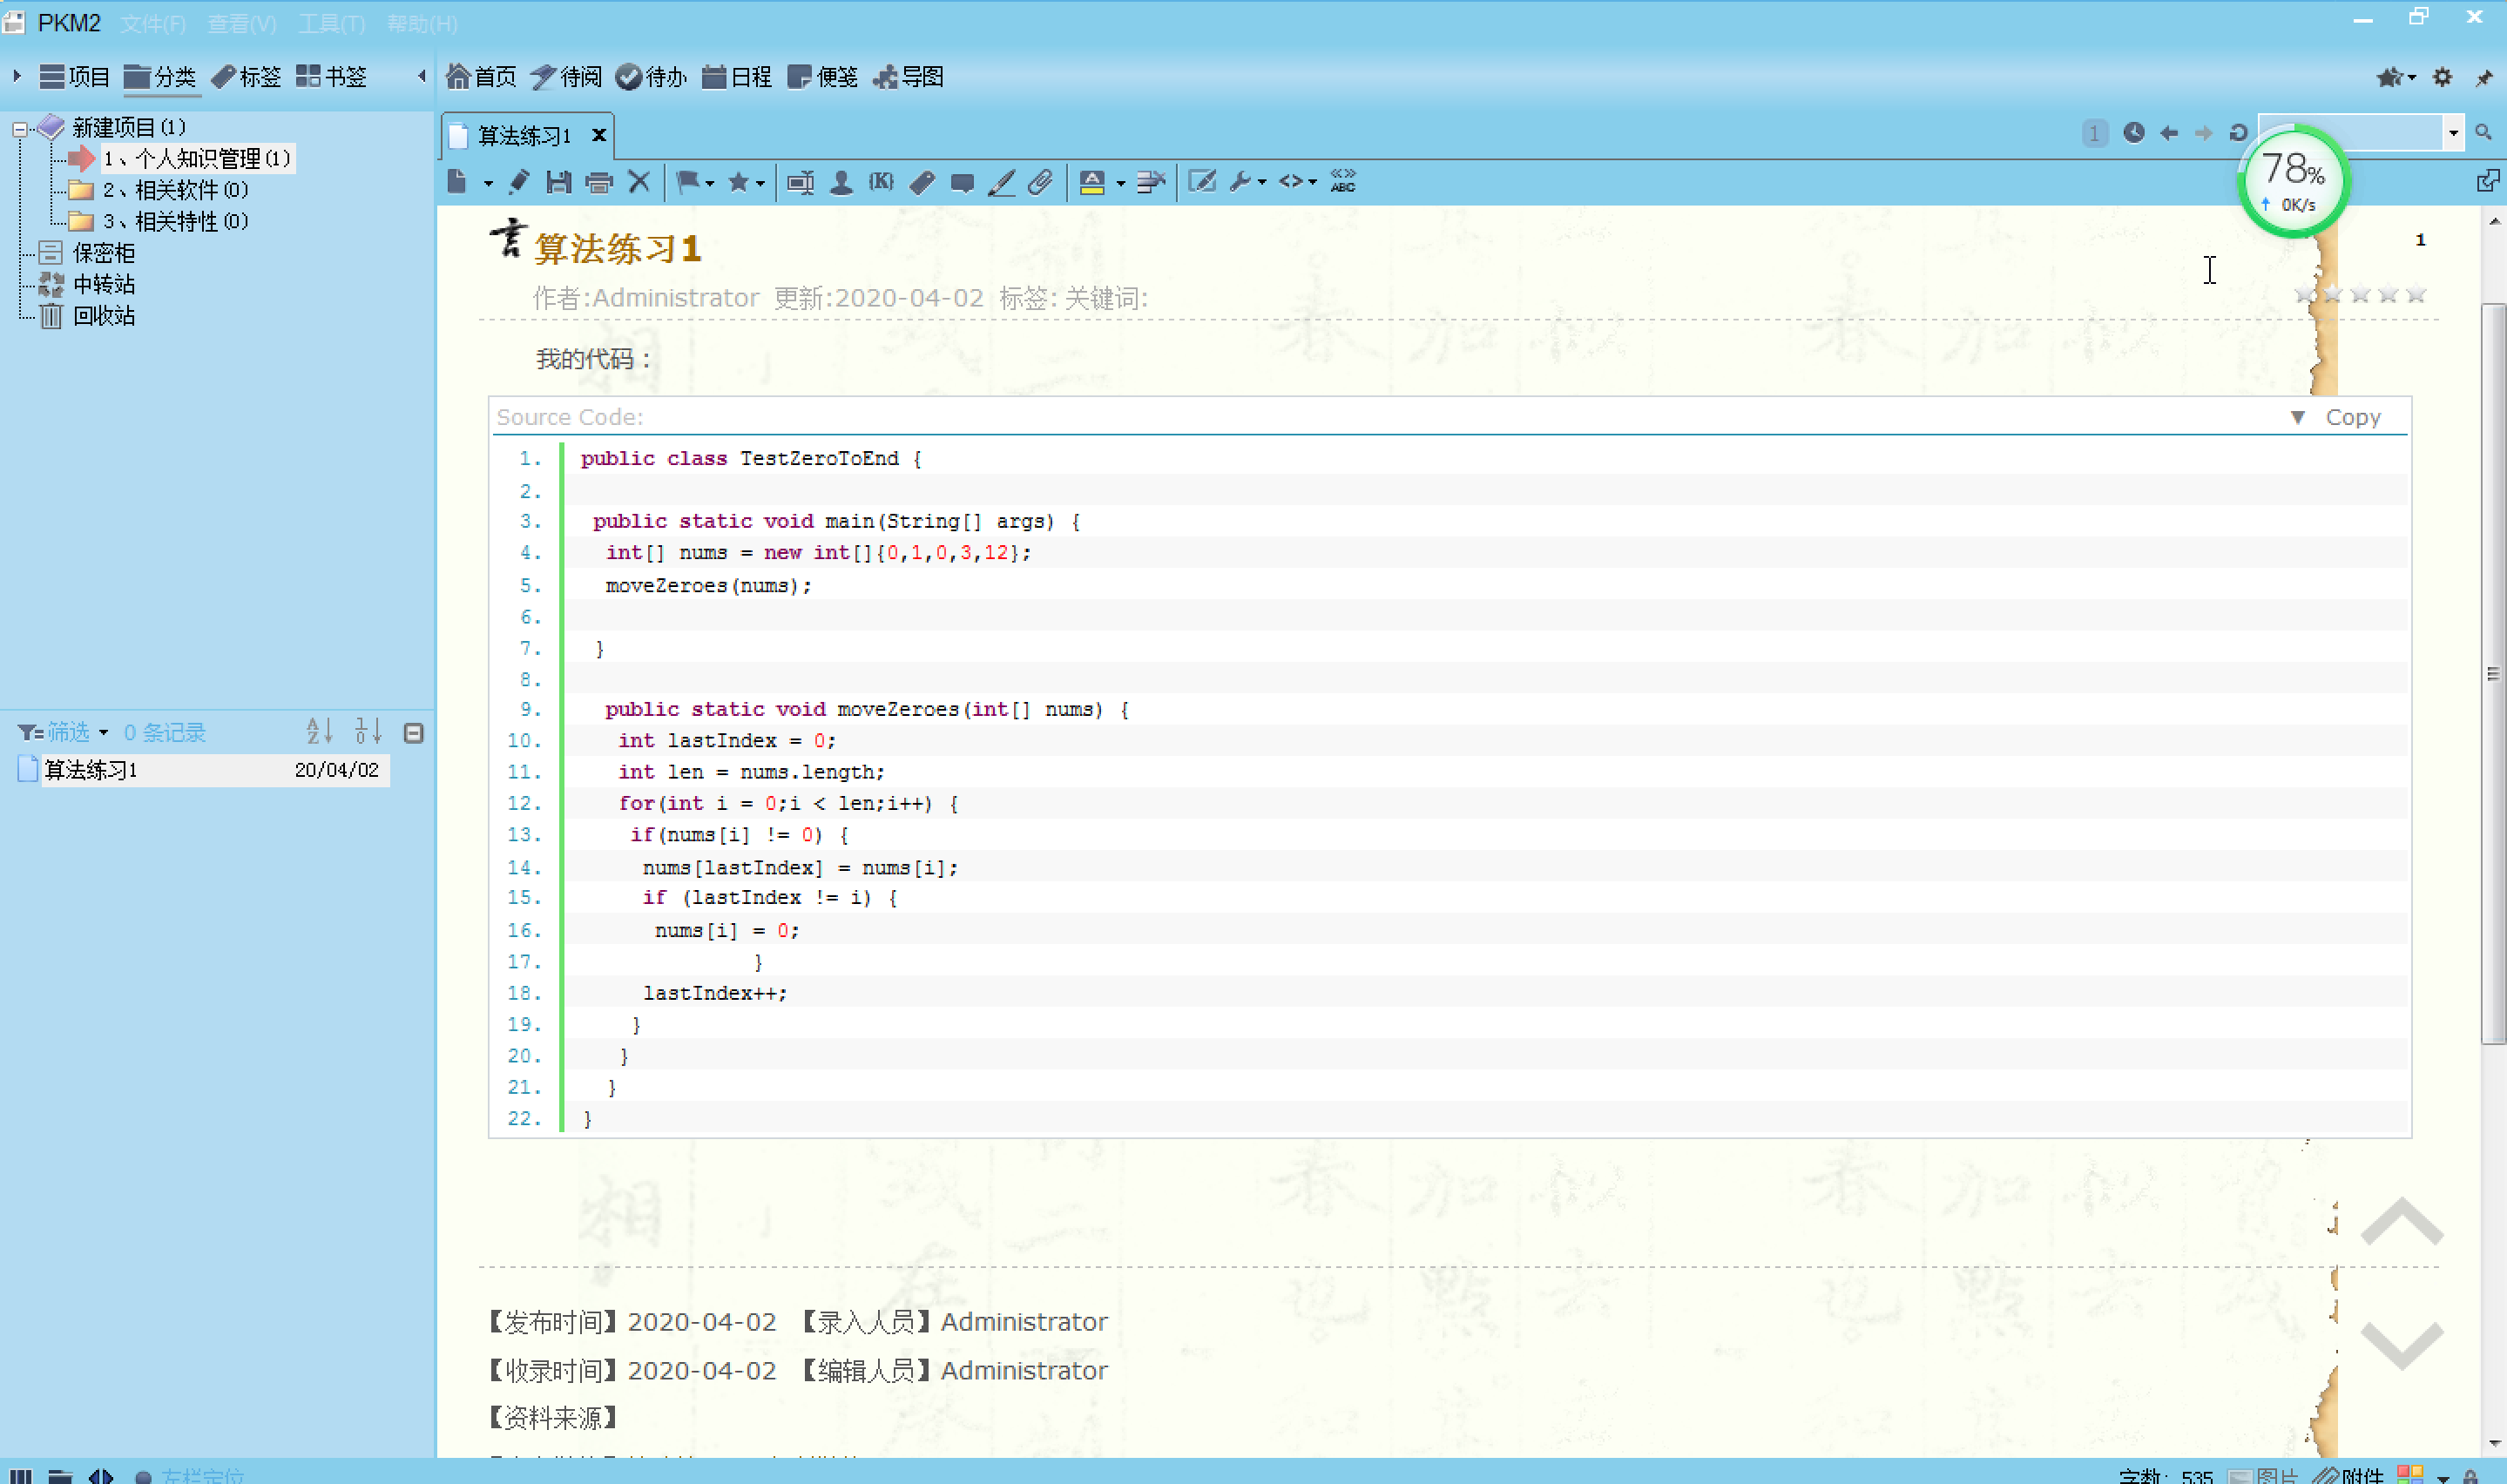
Task: Select the pen/edit tool in toolbar
Action: click(x=517, y=182)
